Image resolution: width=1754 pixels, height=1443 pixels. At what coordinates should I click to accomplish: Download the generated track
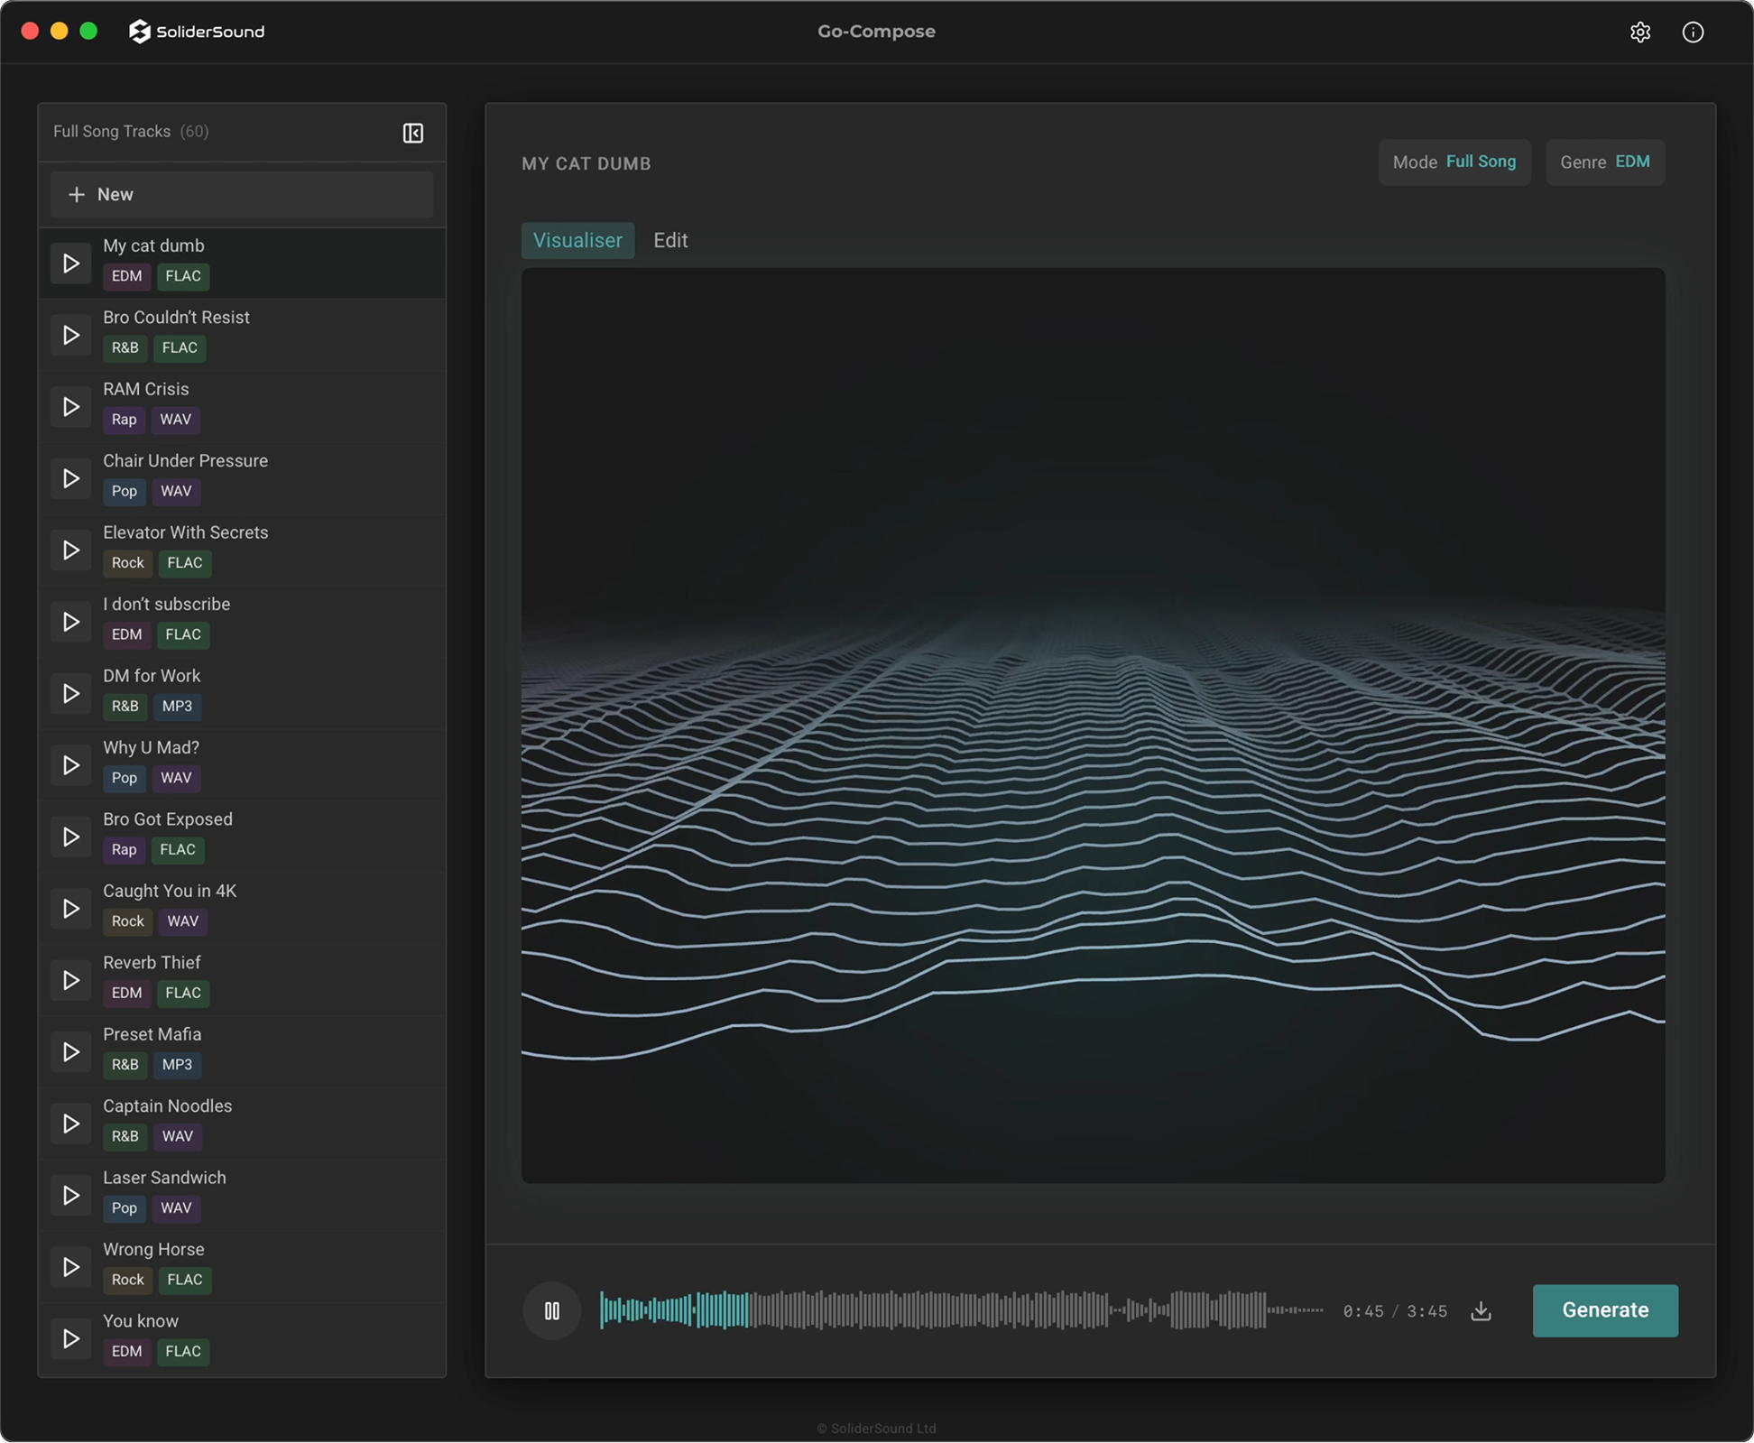1481,1311
